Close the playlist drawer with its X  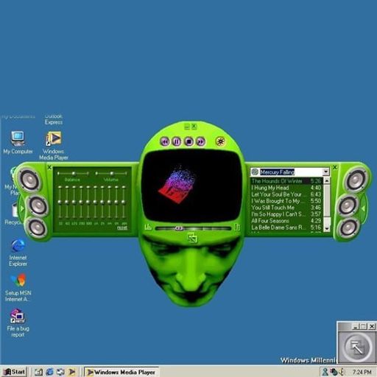click(335, 167)
